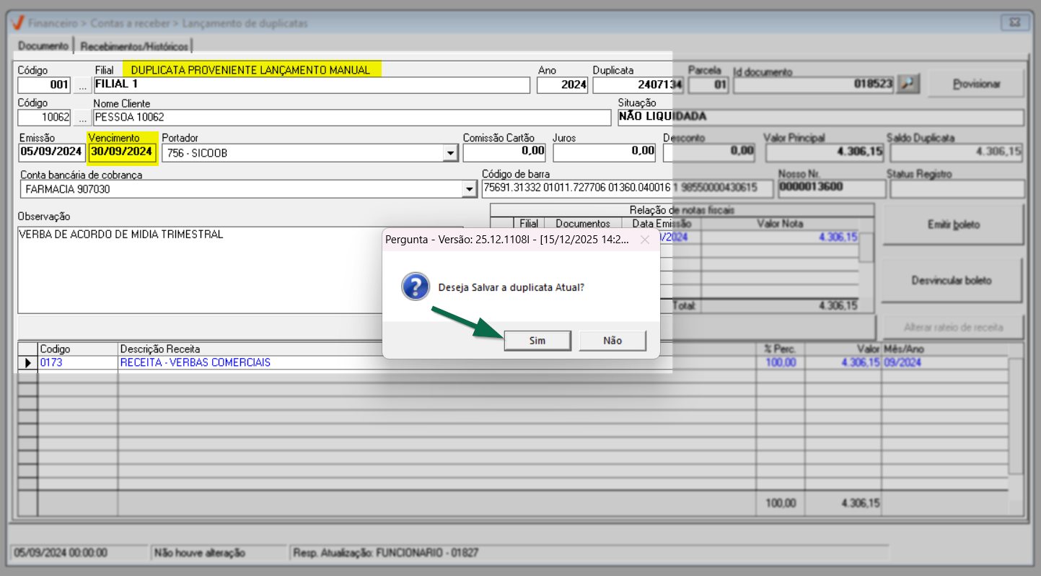1041x576 pixels.
Task: Select the Documento tab
Action: pos(43,46)
